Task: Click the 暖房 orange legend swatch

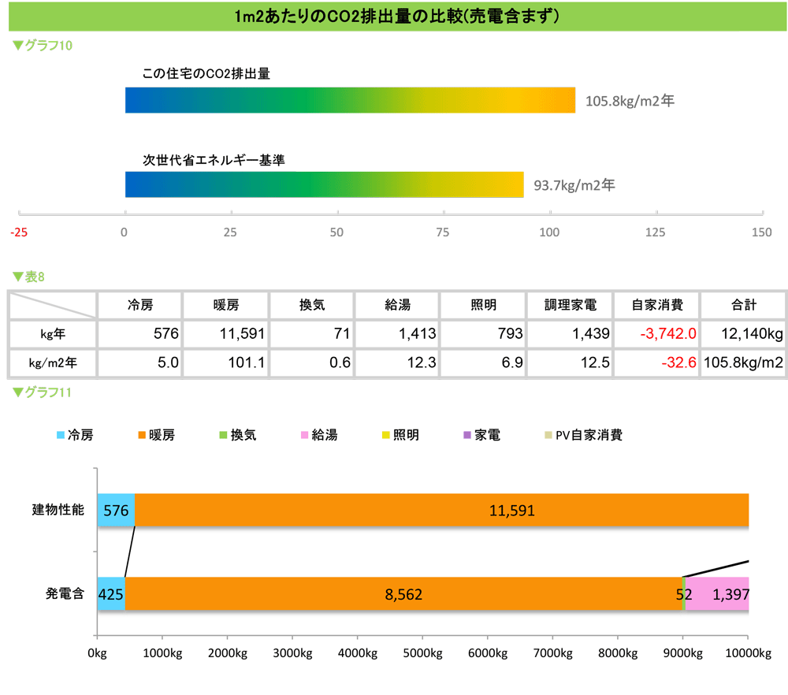Action: point(142,435)
